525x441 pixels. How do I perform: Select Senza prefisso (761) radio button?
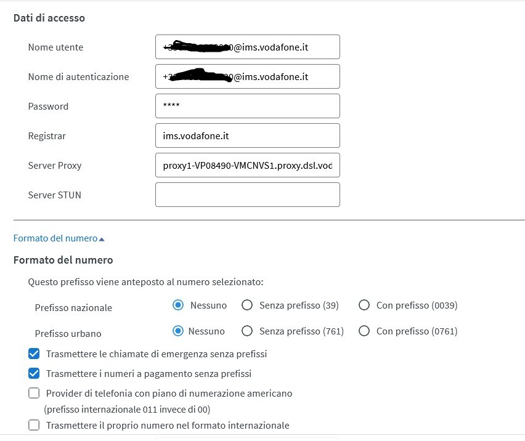pos(247,331)
